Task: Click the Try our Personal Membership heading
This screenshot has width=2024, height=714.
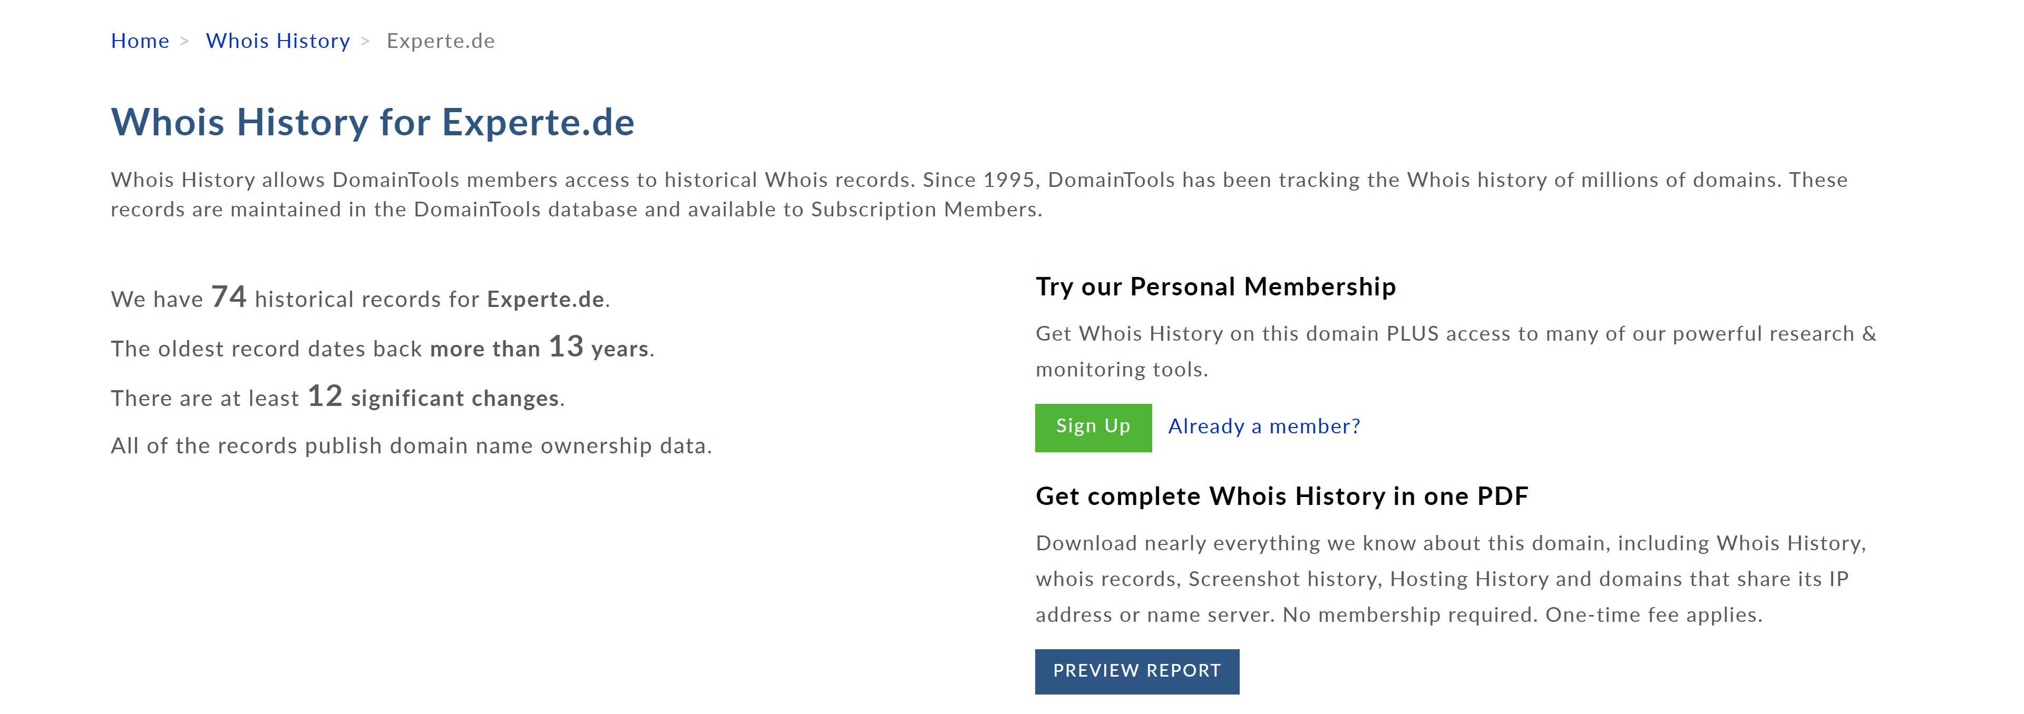Action: tap(1215, 287)
